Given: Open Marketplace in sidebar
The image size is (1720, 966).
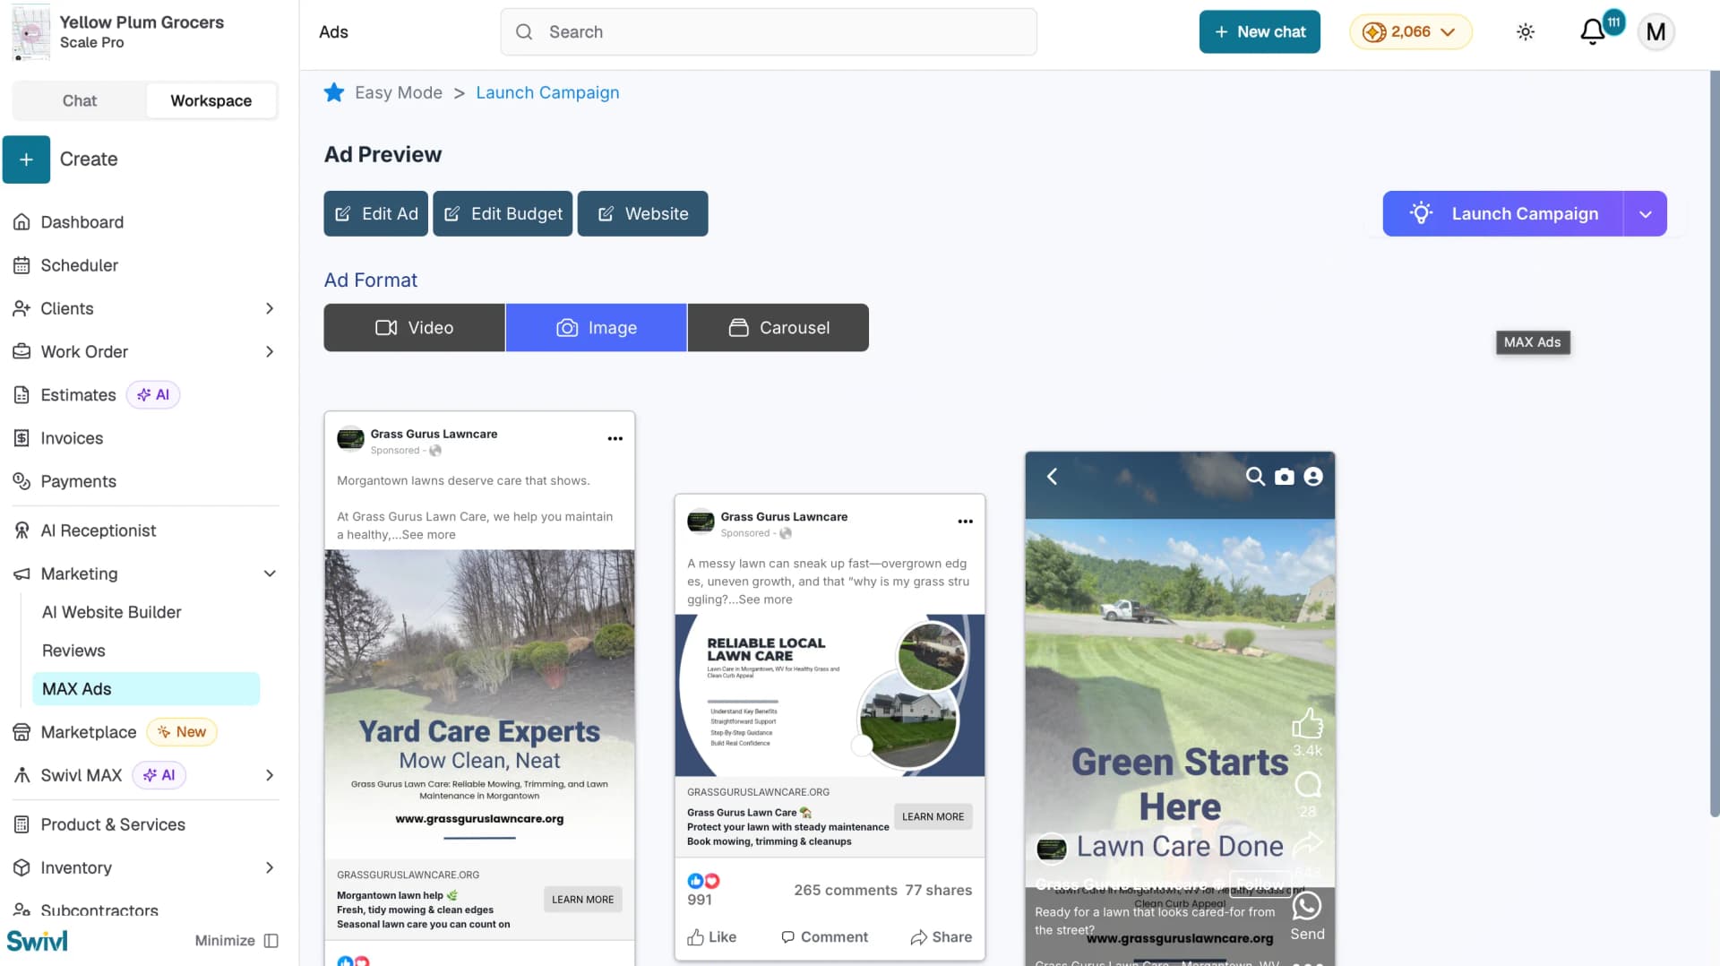Looking at the screenshot, I should tap(88, 732).
